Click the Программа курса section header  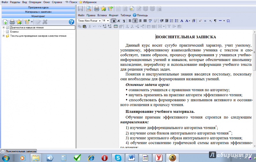click(x=38, y=7)
